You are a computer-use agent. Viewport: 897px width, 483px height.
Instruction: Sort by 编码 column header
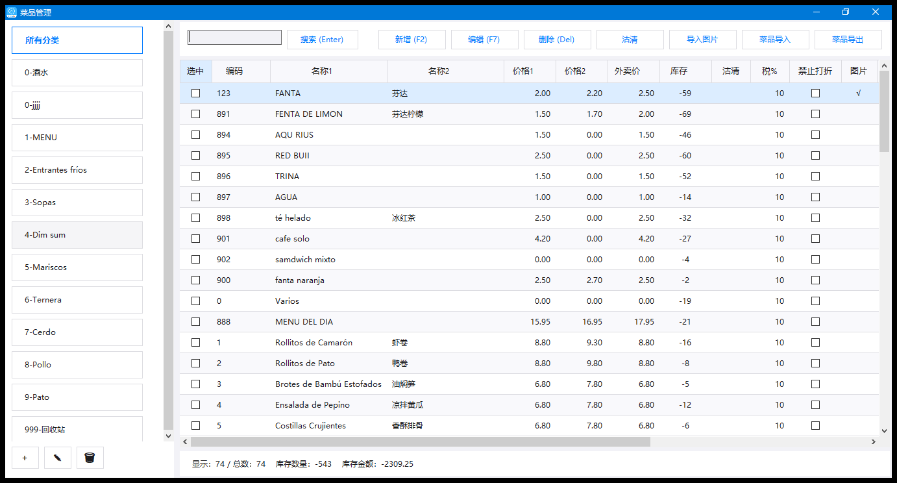tap(241, 71)
